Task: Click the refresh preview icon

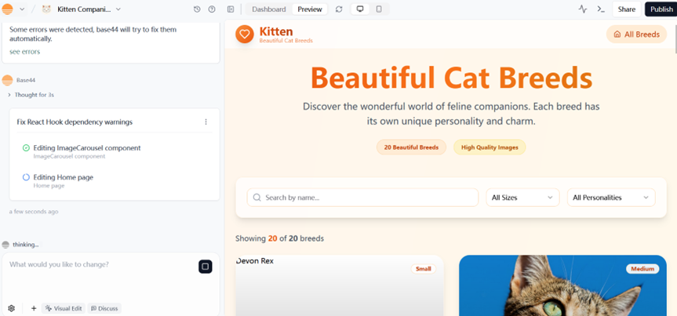Action: tap(339, 9)
